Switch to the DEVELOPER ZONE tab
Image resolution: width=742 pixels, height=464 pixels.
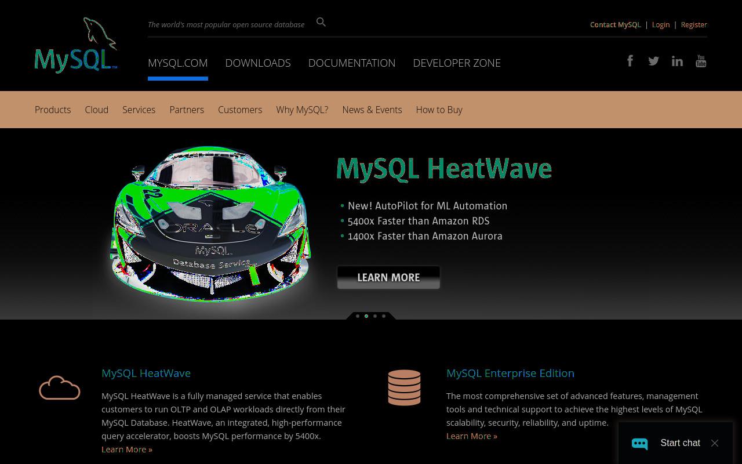tap(457, 63)
